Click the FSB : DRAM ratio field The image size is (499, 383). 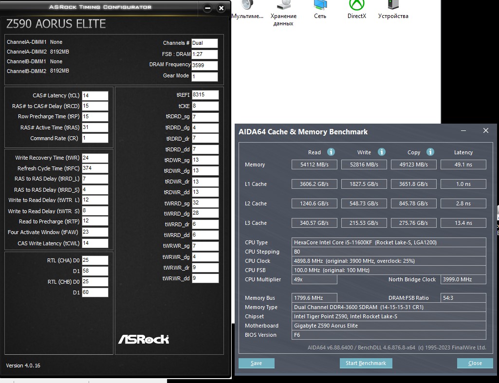204,55
